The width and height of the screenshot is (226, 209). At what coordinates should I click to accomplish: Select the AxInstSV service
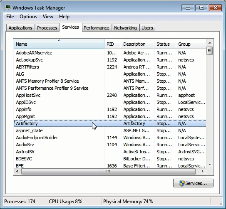coord(110,152)
